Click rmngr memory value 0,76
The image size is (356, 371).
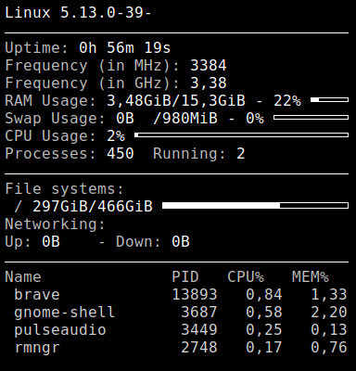[329, 348]
